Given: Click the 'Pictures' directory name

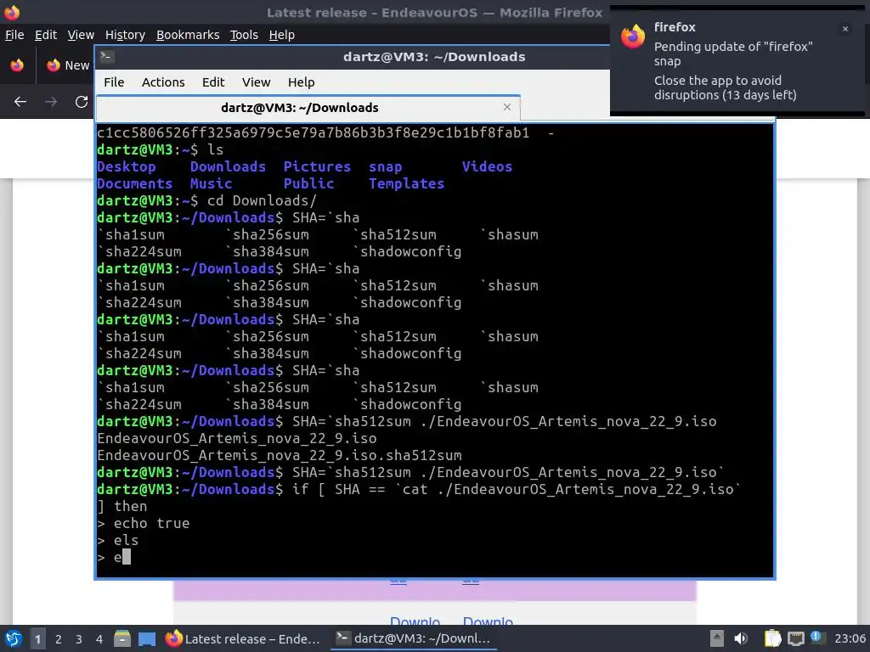Looking at the screenshot, I should click(317, 166).
